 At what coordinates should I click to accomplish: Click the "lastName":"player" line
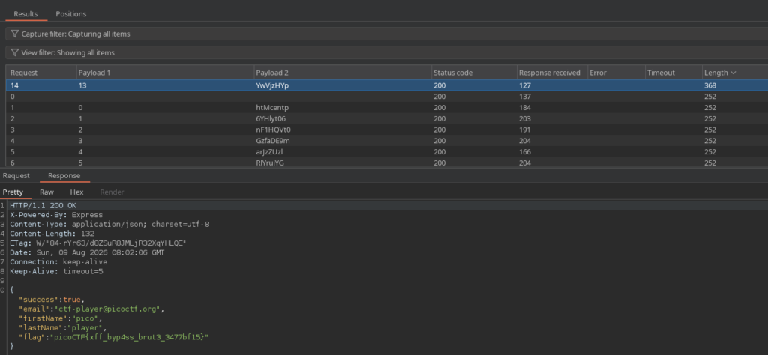coord(63,327)
